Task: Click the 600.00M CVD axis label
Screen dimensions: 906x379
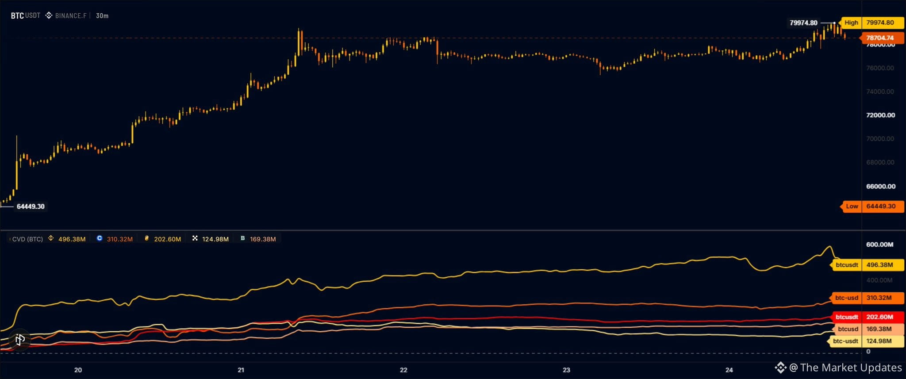Action: (879, 245)
